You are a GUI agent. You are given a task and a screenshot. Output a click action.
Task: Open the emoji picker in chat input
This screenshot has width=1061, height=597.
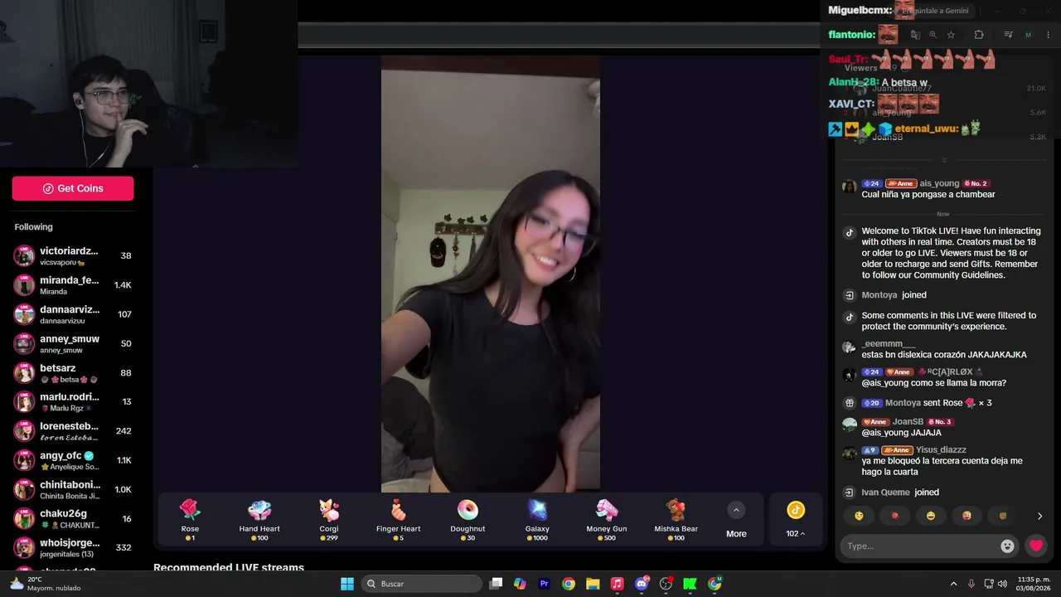[1008, 546]
